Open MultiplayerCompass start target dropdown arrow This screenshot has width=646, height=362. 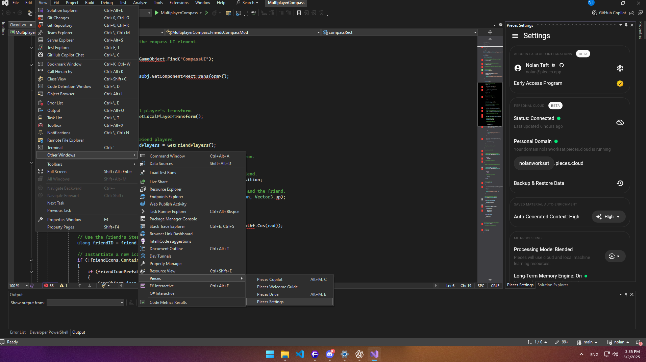pos(201,13)
